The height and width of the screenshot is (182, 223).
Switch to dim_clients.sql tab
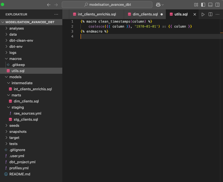pos(145,14)
